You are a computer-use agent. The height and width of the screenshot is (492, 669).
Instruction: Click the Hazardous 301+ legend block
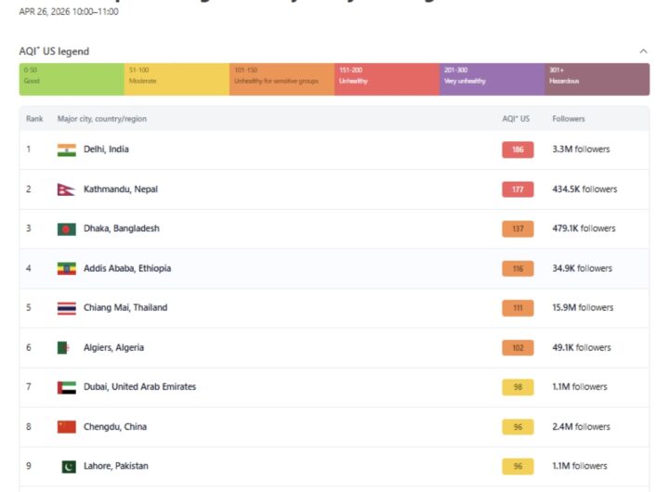pyautogui.click(x=597, y=79)
